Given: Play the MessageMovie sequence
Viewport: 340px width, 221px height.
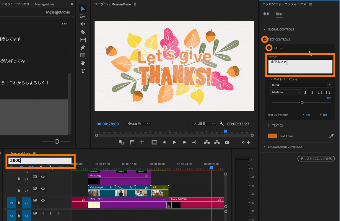Looking at the screenshot, I should [174, 142].
